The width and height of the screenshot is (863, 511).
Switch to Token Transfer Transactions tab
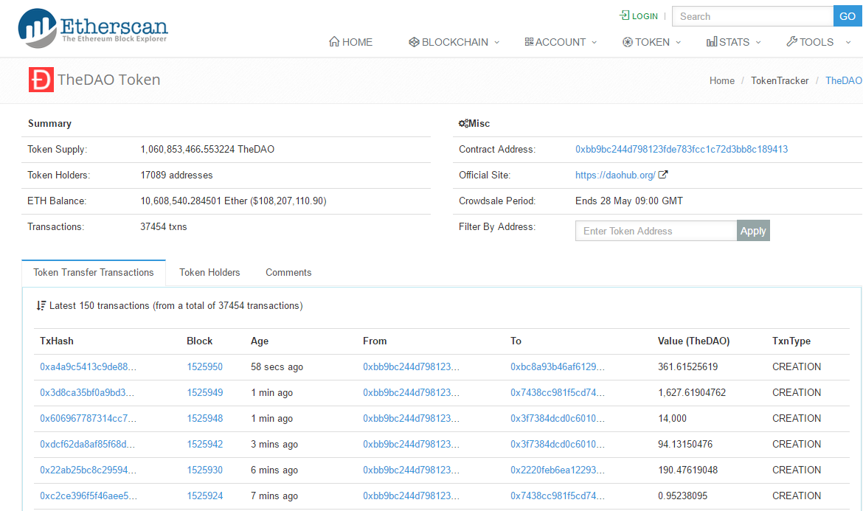(x=94, y=273)
